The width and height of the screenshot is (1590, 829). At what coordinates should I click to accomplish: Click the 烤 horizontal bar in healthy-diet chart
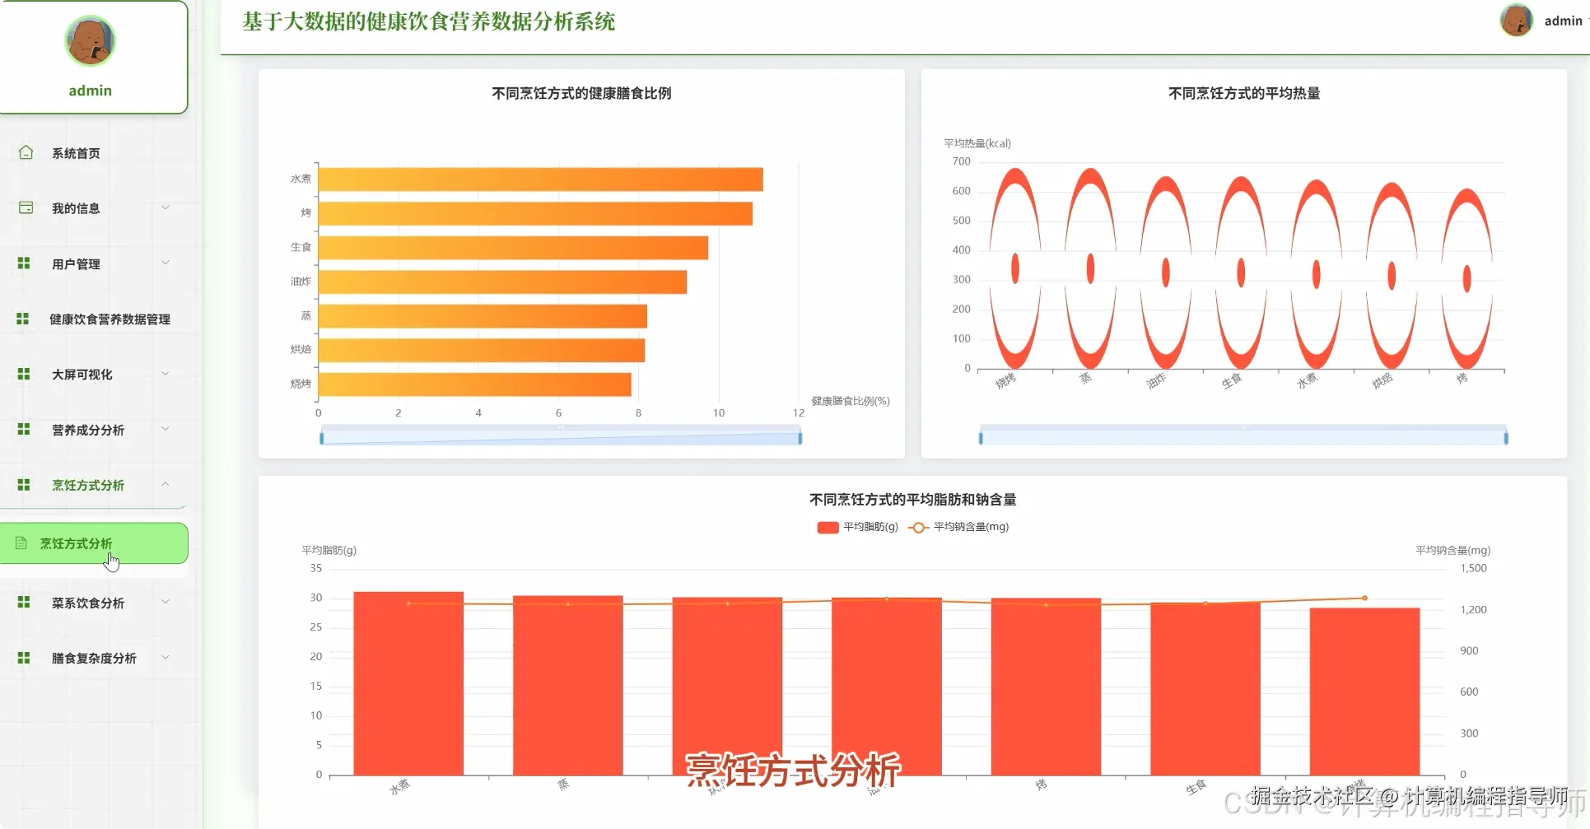(x=535, y=214)
